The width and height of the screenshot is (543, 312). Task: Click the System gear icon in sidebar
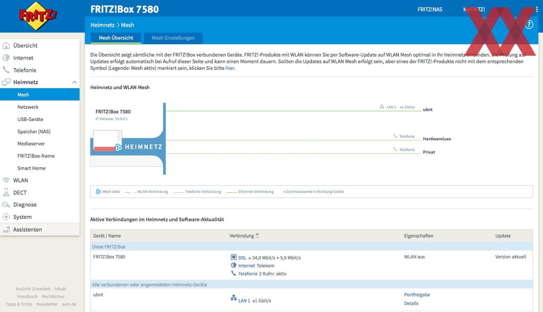pos(6,217)
